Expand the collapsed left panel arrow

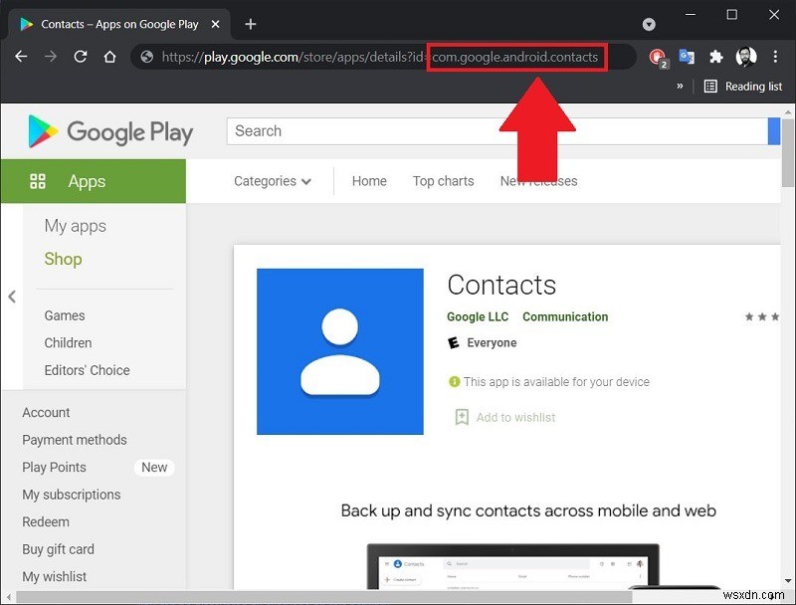coord(12,297)
